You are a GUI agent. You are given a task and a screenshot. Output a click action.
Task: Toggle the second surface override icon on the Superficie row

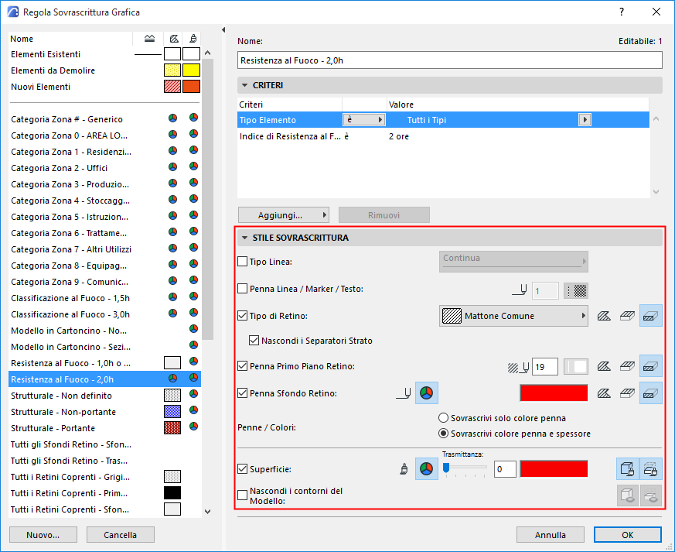click(650, 469)
